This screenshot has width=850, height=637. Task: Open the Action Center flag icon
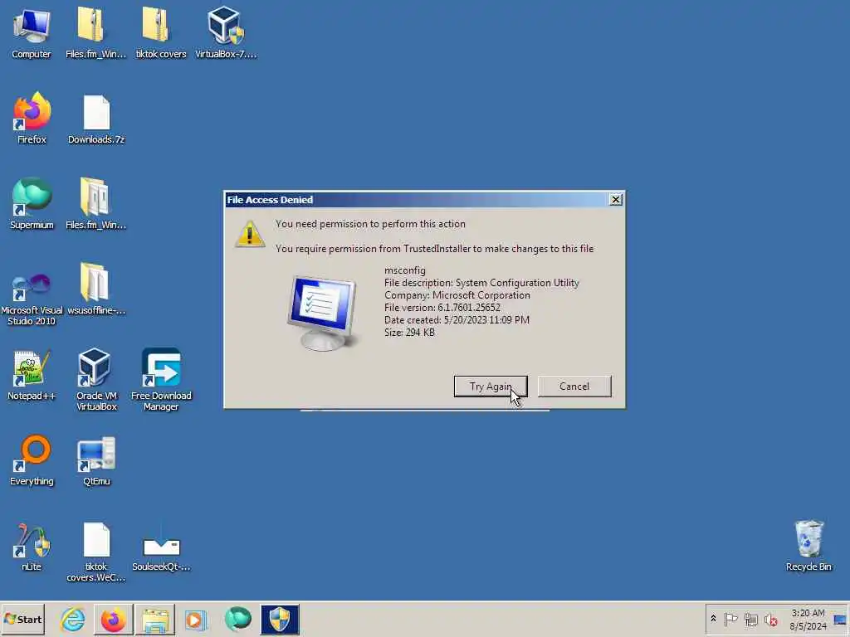730,619
